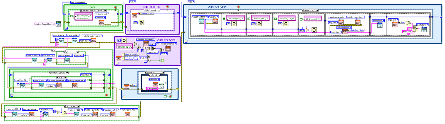Open '"delivery chip"' case selector
The height and width of the screenshot is (124, 445).
point(310,10)
